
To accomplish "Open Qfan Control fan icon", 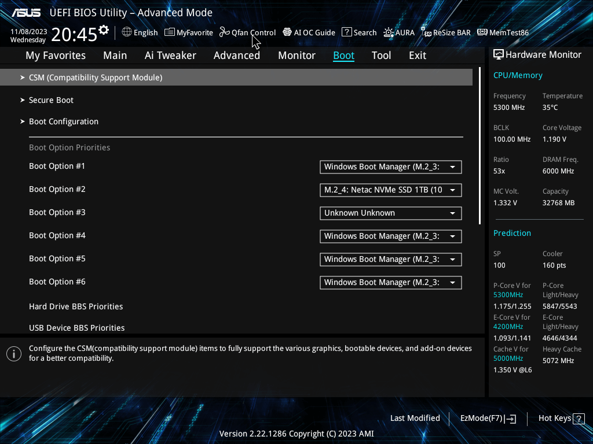I will pos(224,32).
